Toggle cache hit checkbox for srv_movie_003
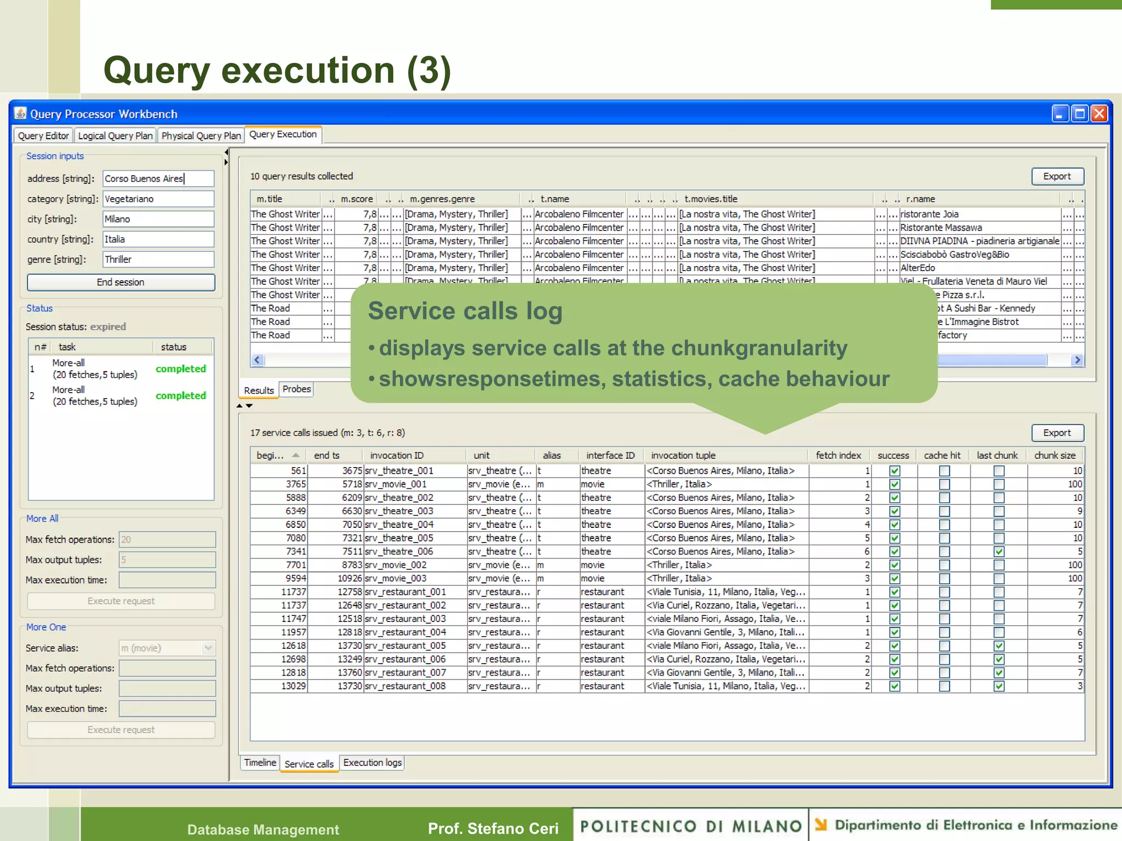This screenshot has width=1122, height=841. click(x=944, y=578)
